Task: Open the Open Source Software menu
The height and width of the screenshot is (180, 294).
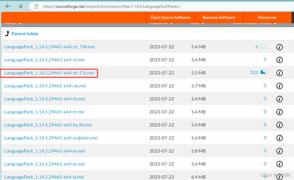Action: 170,17
